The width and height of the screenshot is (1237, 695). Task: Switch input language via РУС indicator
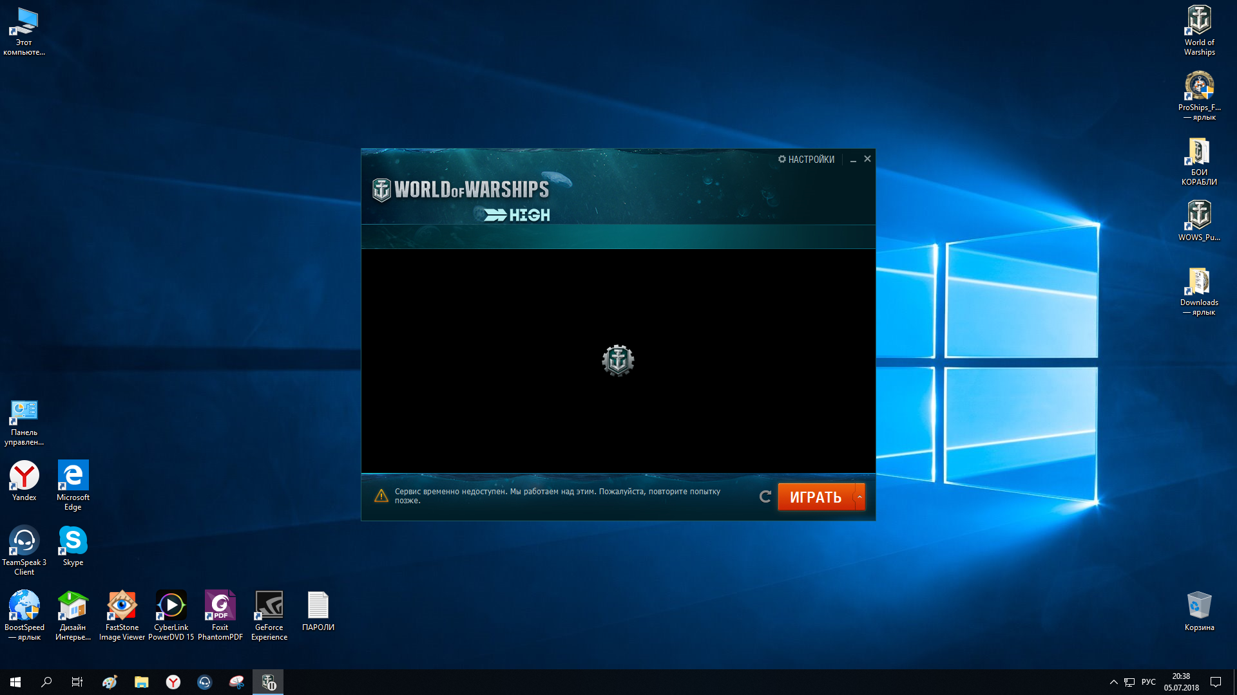(x=1149, y=682)
